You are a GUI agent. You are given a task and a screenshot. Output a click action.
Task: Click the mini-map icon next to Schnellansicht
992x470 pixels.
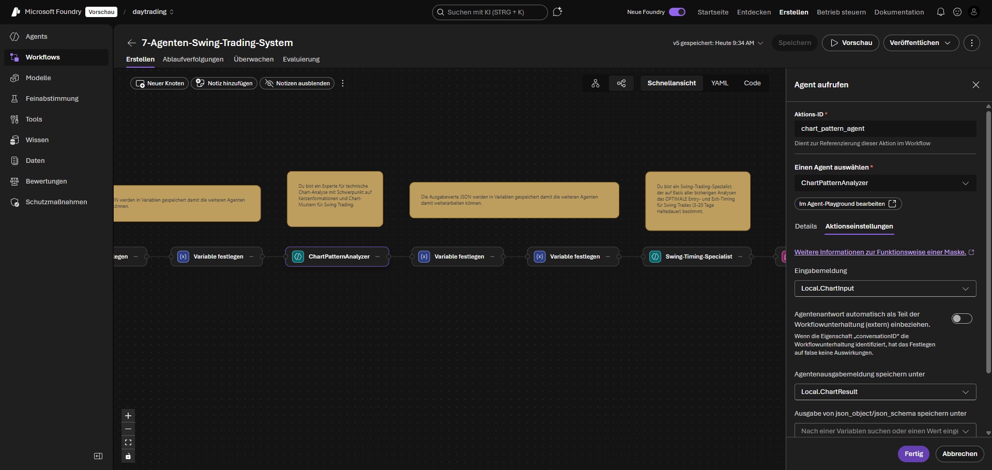[621, 83]
